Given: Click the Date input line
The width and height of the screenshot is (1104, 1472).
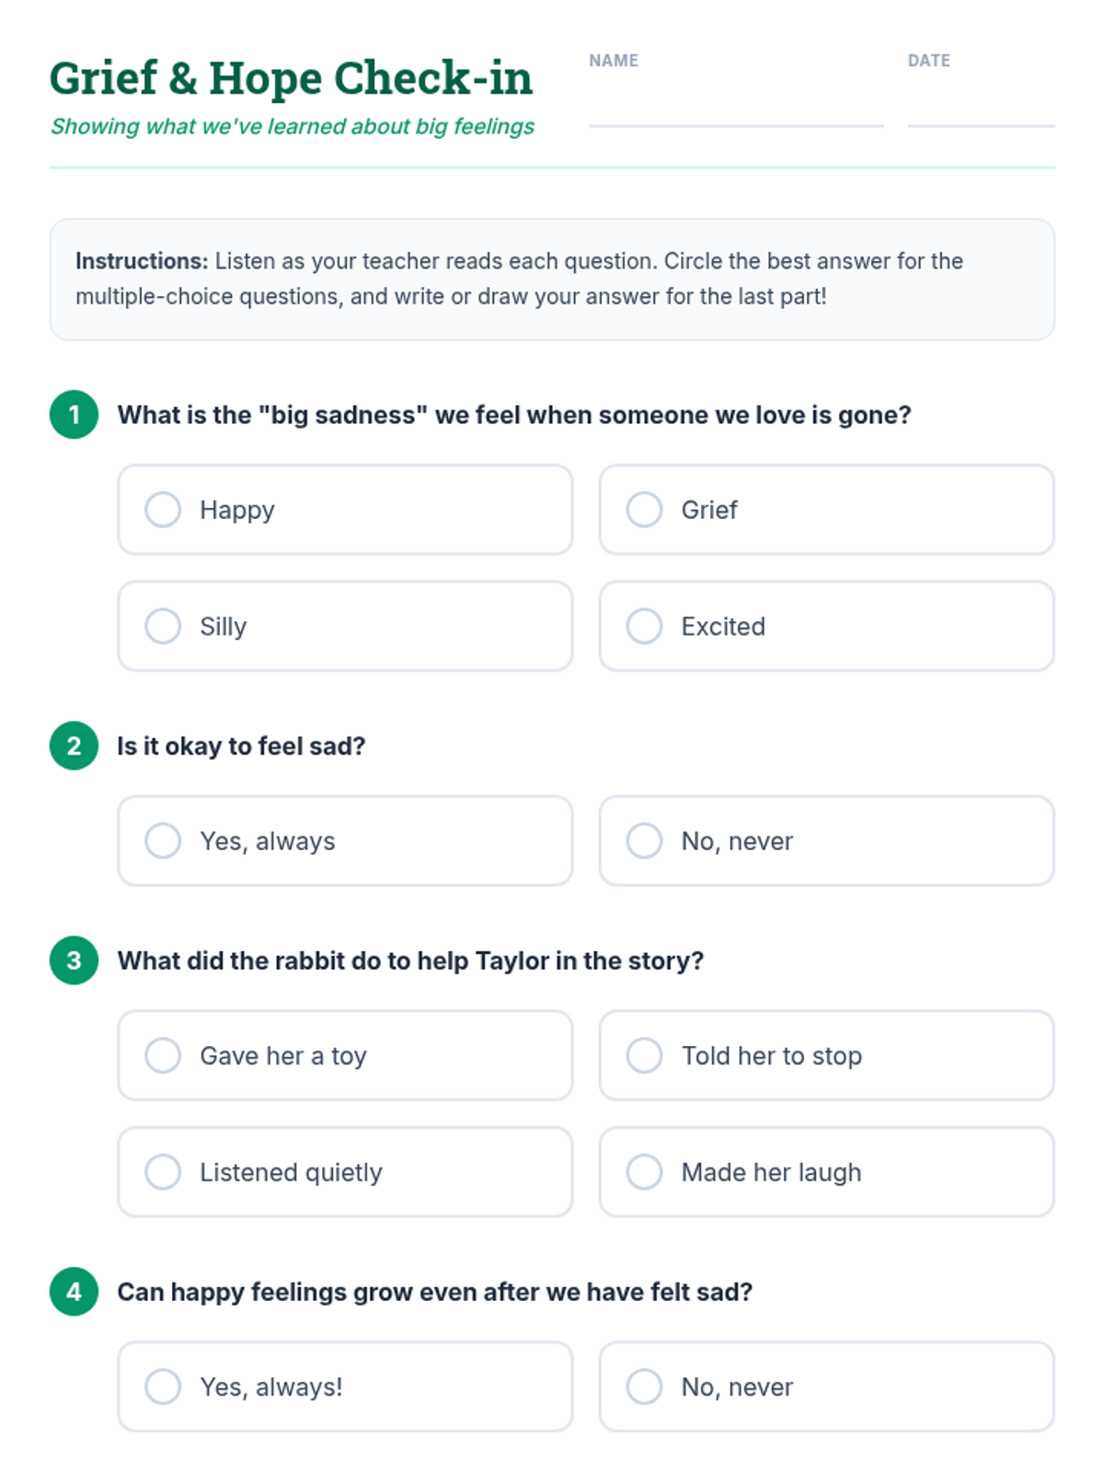Looking at the screenshot, I should [x=981, y=106].
